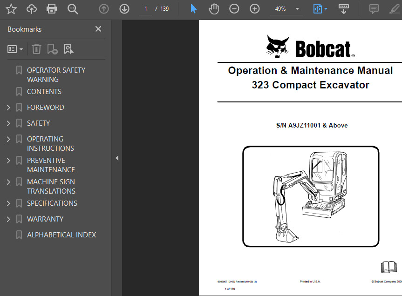Click the bookmark icon beside OPERATOR SAFETY WARNING
Image resolution: width=402 pixels, height=296 pixels.
(x=19, y=70)
